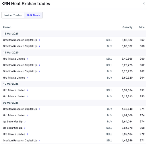Select the 11 Mar 2025 date row
Viewport: 147px width, 144px height.
tap(74, 52)
